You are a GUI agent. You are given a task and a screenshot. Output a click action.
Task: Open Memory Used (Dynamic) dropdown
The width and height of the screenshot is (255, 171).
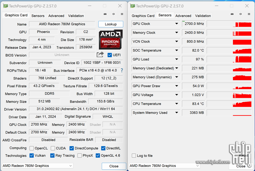177,77
